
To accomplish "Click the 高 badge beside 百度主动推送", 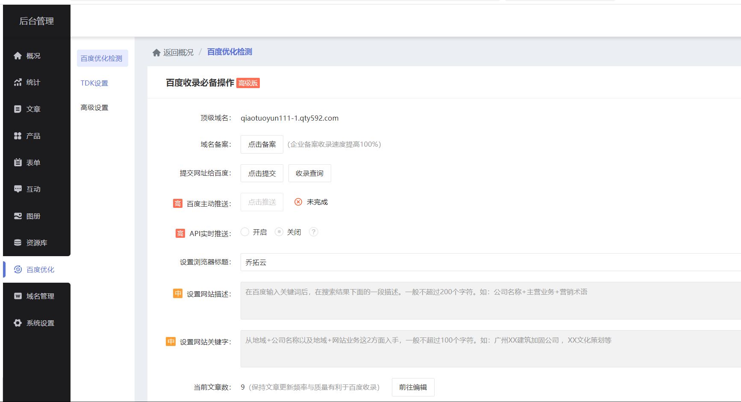I will (x=177, y=204).
